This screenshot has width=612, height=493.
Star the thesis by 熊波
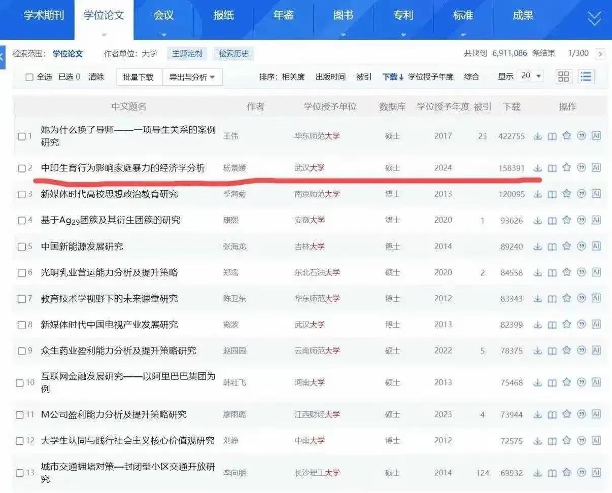click(x=567, y=324)
